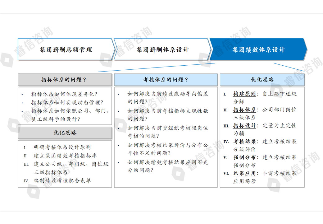Click the 考核体系的问题？ light blue header
This screenshot has height=224, width=323.
166,80
